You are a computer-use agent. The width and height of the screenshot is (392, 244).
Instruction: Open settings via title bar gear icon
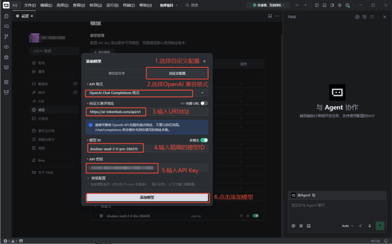pos(340,5)
